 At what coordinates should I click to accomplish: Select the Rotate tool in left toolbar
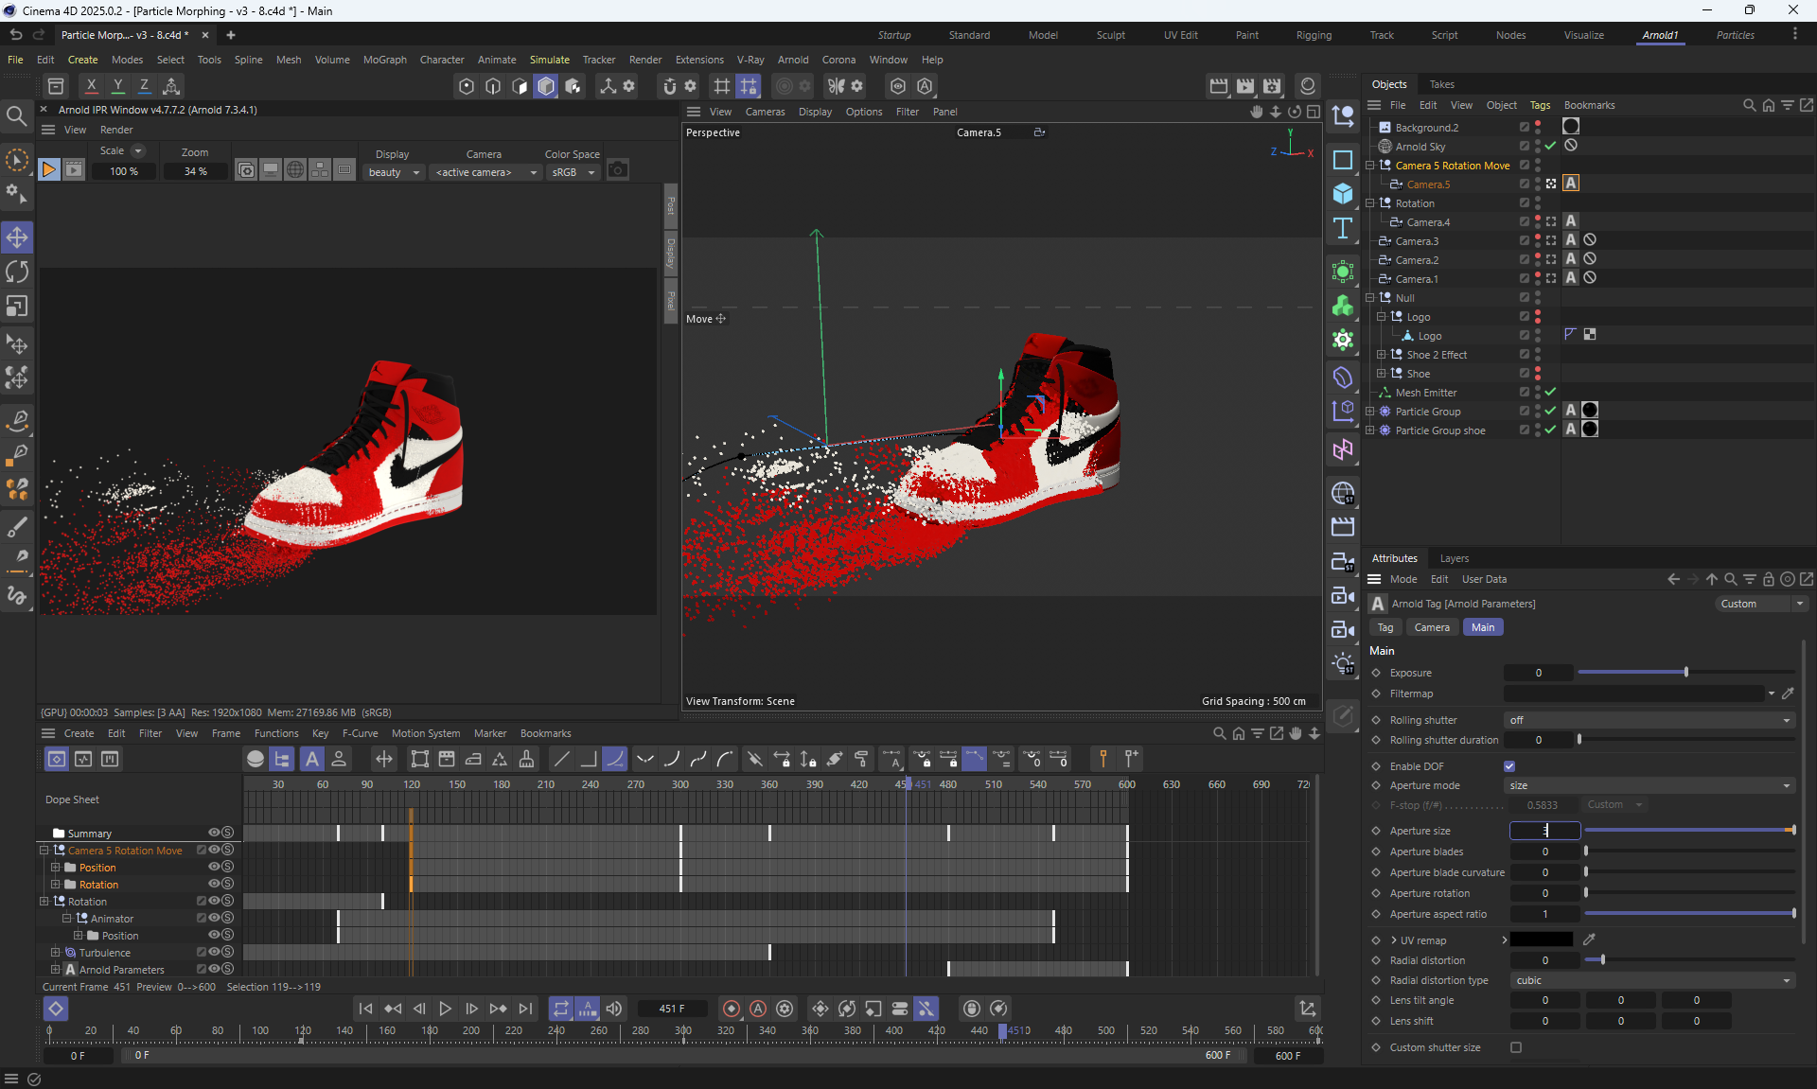pos(17,272)
